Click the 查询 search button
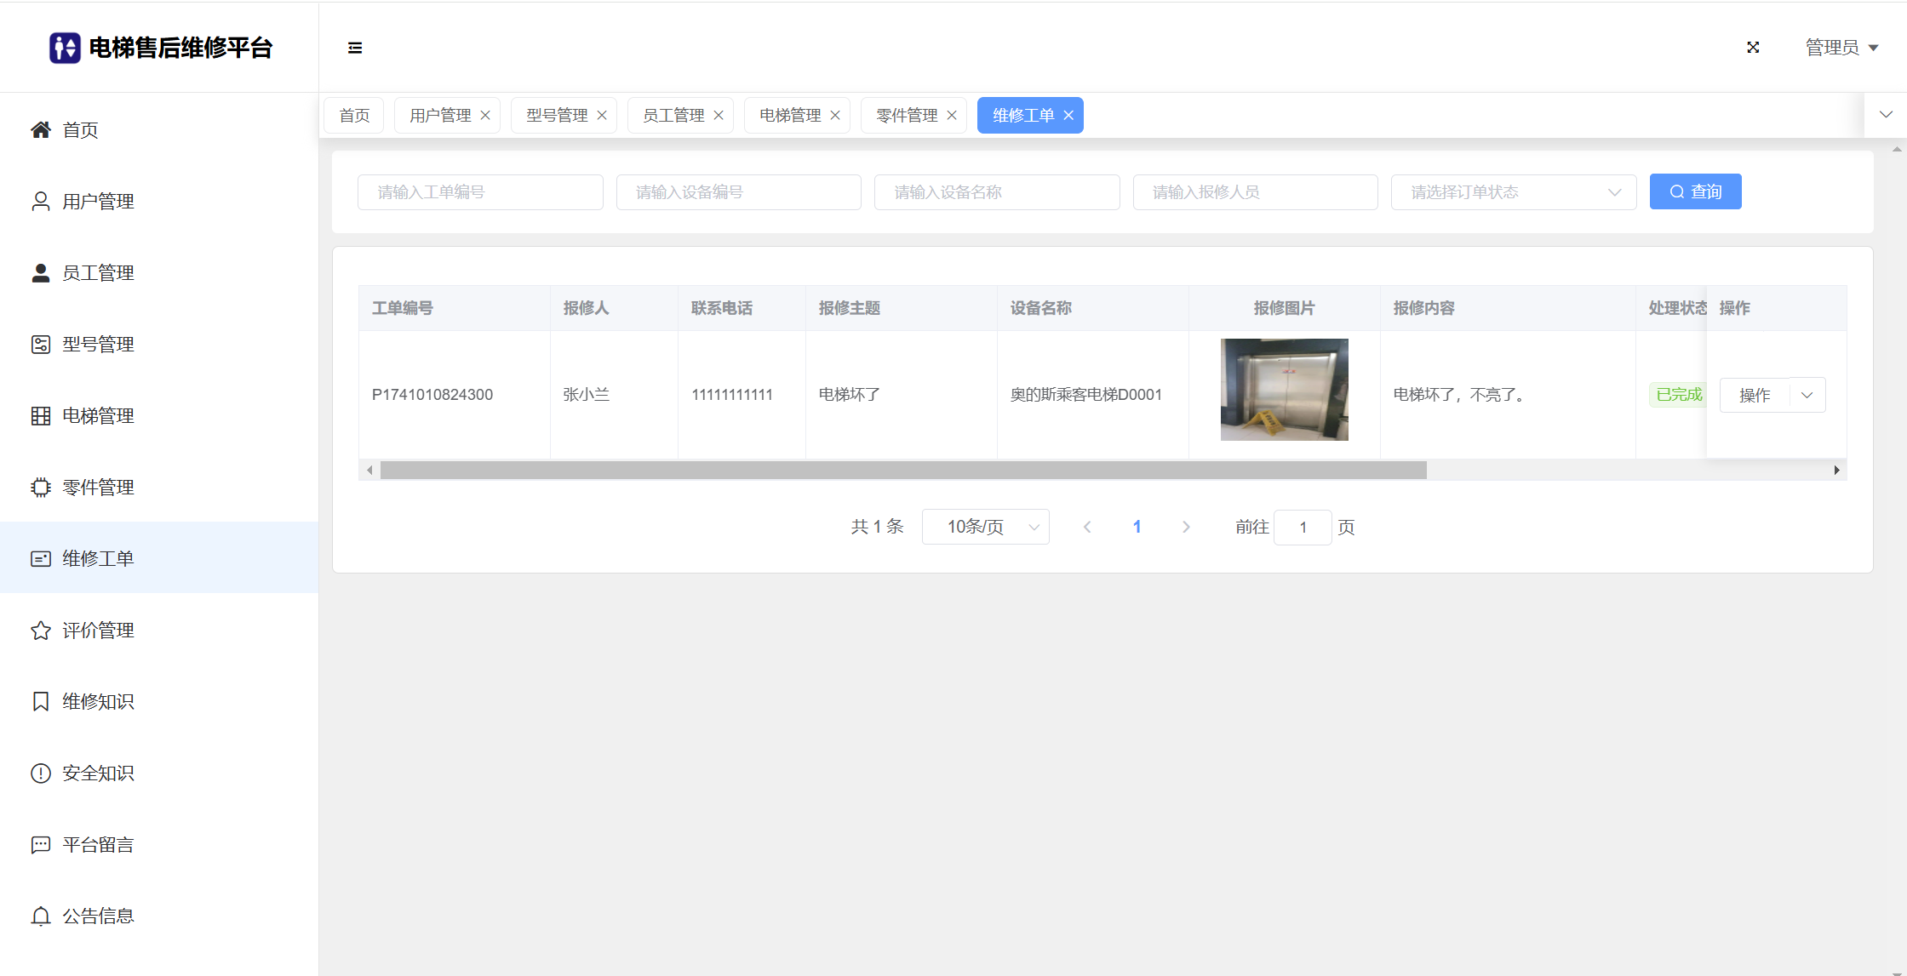The height and width of the screenshot is (976, 1907). (x=1695, y=192)
